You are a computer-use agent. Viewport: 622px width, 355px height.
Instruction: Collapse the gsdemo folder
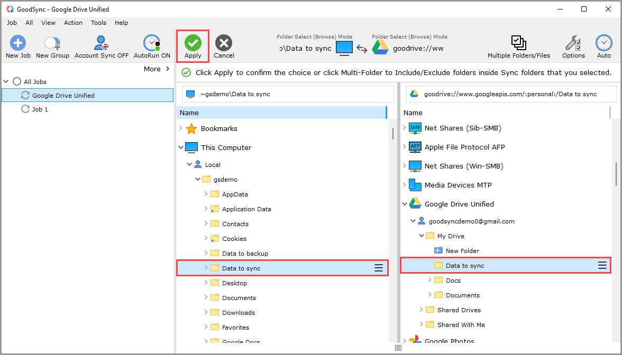[x=198, y=179]
